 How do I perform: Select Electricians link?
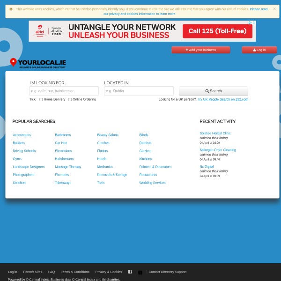pos(63,151)
